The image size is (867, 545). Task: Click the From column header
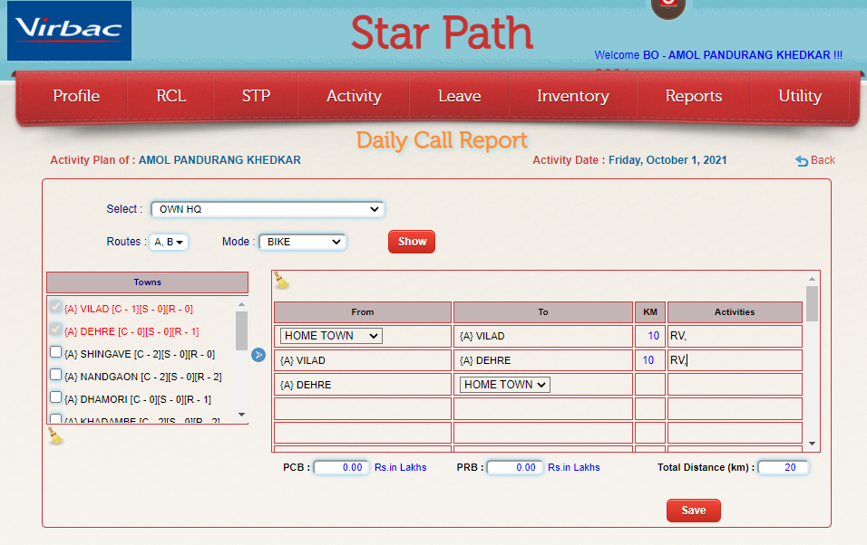pos(363,312)
